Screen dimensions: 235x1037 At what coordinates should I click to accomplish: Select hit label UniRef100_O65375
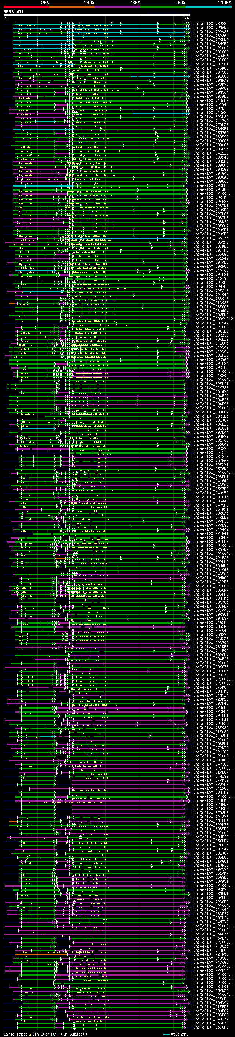211,238
